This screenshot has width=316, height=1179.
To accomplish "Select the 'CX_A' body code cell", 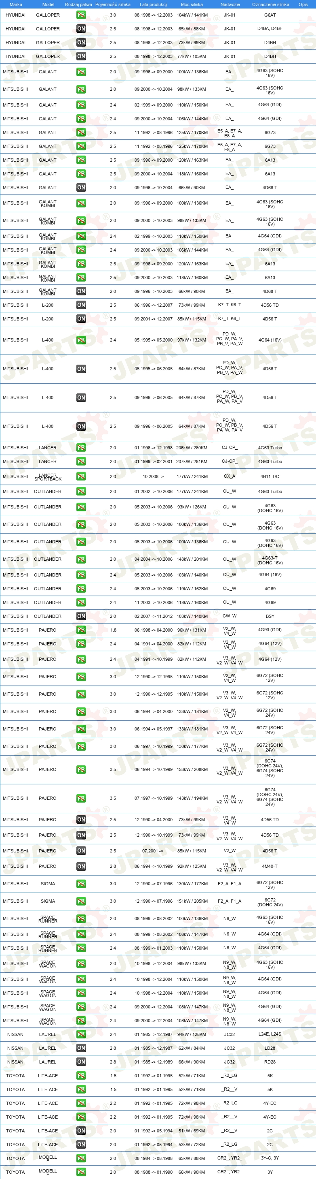I will 230,476.
